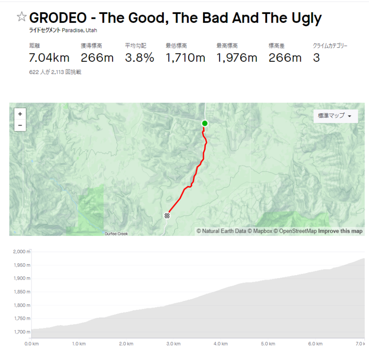Select the 距離 7.04km distance stat
The height and width of the screenshot is (350, 369).
44,57
